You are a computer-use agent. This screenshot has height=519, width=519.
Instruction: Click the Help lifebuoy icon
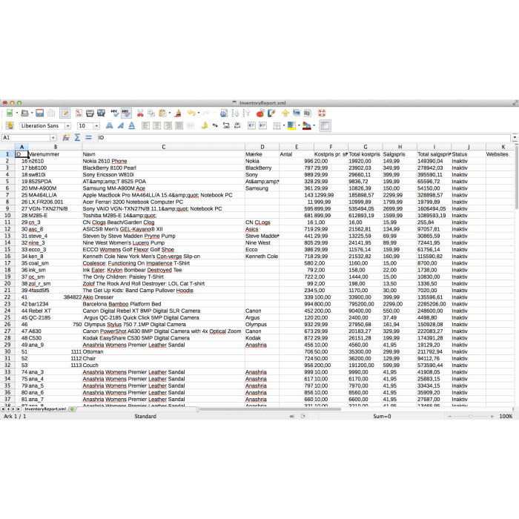(x=322, y=113)
